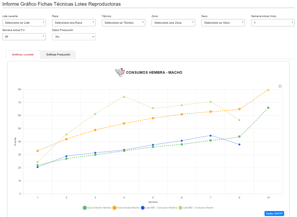The image size is (297, 217).
Task: Switch to the Gráficas Levante tab
Action: coord(23,55)
